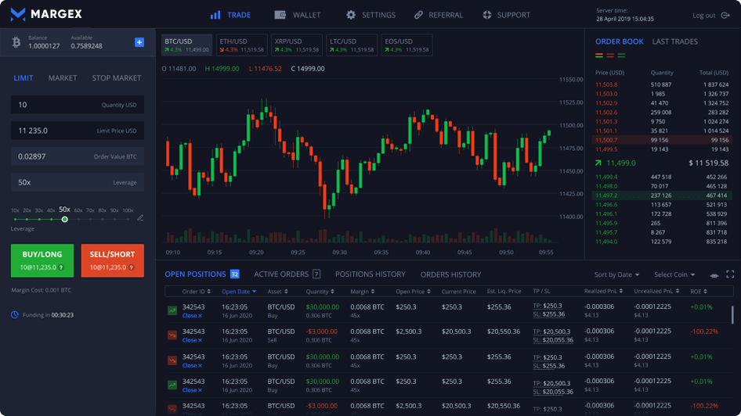Click the Support lifebuoy icon

pyautogui.click(x=486, y=15)
